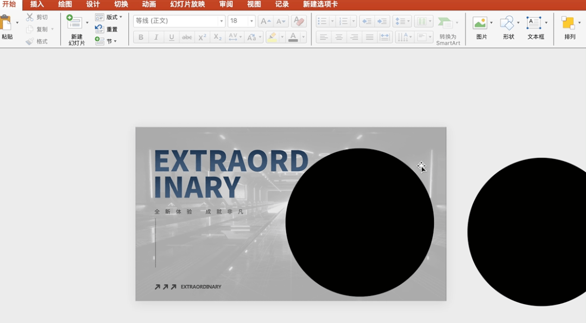Open the character spacing AV menu
The width and height of the screenshot is (586, 323).
[235, 37]
